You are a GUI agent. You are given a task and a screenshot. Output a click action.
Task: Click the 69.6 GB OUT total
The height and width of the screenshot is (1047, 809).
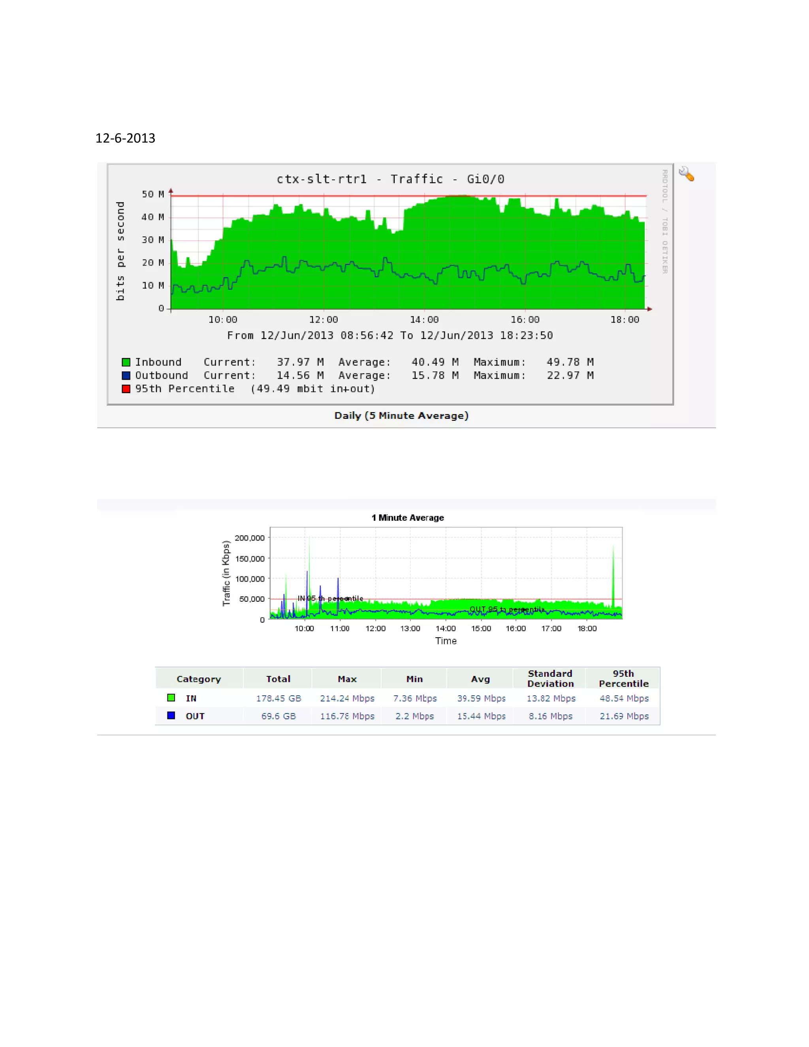pos(278,716)
